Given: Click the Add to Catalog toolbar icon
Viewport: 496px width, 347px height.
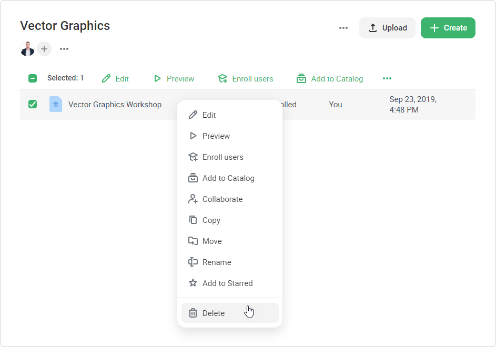Looking at the screenshot, I should [x=301, y=78].
